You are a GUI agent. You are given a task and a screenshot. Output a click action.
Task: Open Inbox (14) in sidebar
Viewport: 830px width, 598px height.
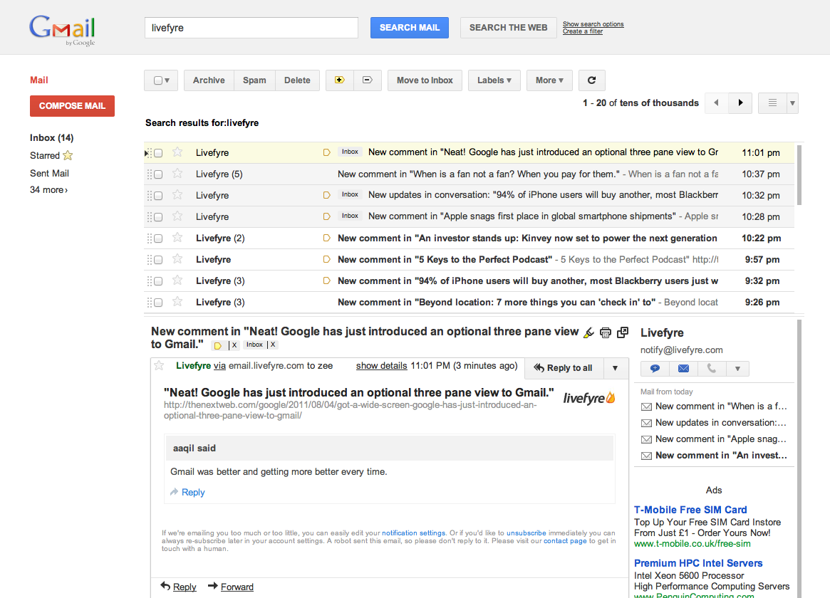click(52, 137)
